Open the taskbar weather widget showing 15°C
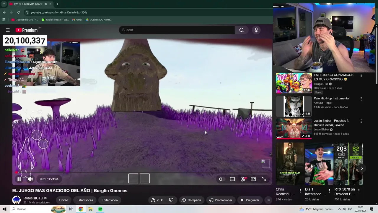The width and height of the screenshot is (378, 213). (x=316, y=209)
